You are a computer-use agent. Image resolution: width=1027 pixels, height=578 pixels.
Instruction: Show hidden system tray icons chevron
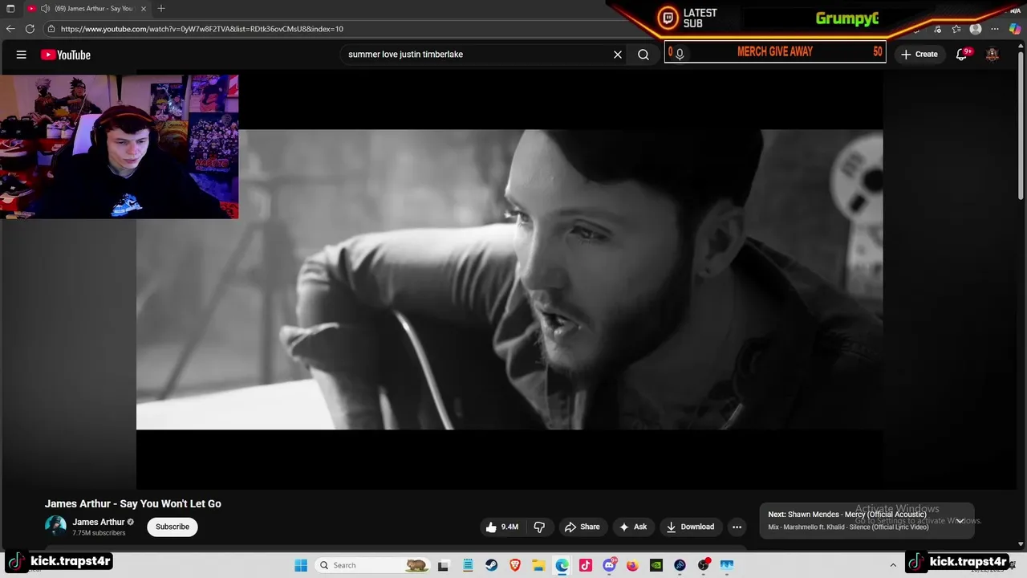pyautogui.click(x=893, y=565)
